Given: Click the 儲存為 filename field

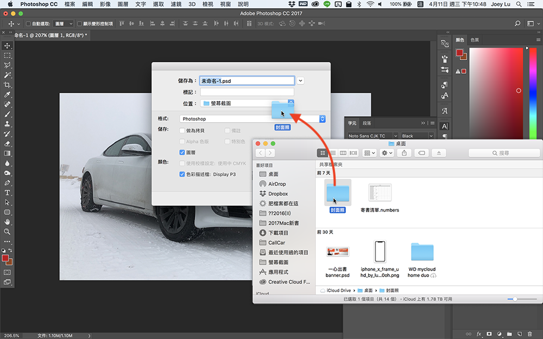Looking at the screenshot, I should click(x=247, y=81).
